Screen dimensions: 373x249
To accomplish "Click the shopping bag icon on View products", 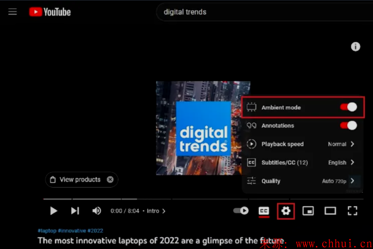I will pyautogui.click(x=53, y=179).
